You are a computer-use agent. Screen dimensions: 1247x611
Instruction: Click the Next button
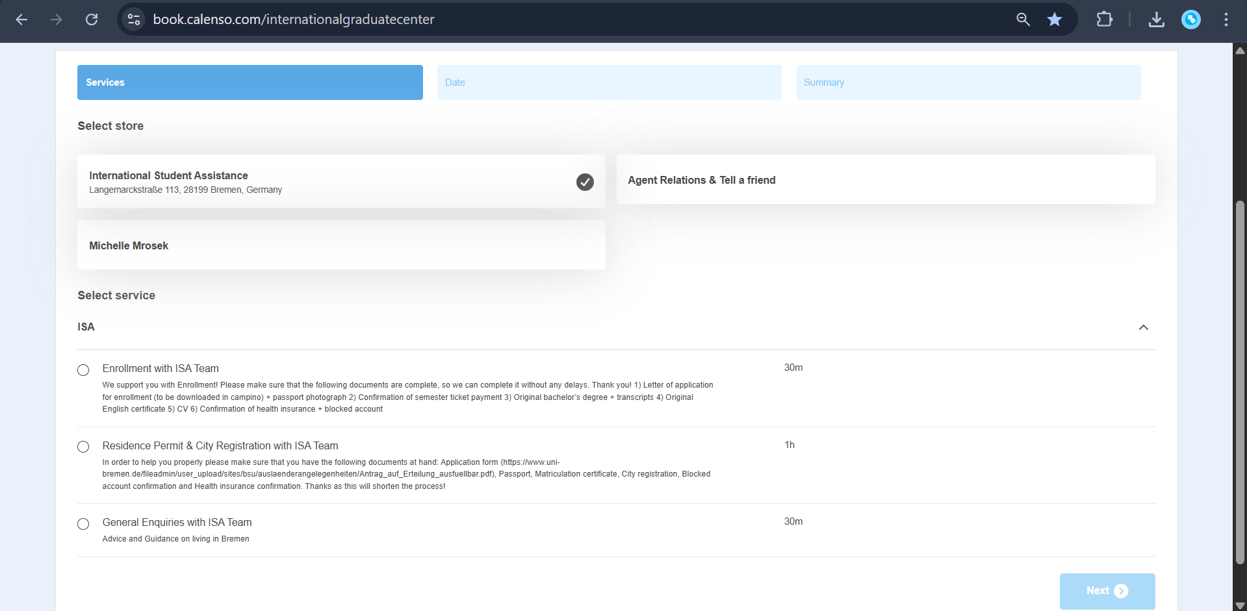click(1107, 591)
